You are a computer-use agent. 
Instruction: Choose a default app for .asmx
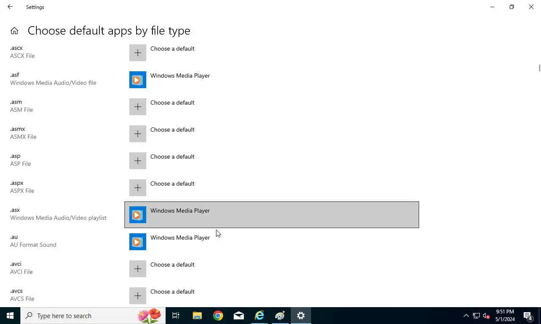pyautogui.click(x=272, y=134)
